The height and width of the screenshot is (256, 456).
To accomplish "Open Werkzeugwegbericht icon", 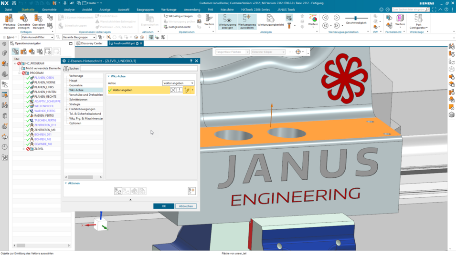I will [x=270, y=19].
